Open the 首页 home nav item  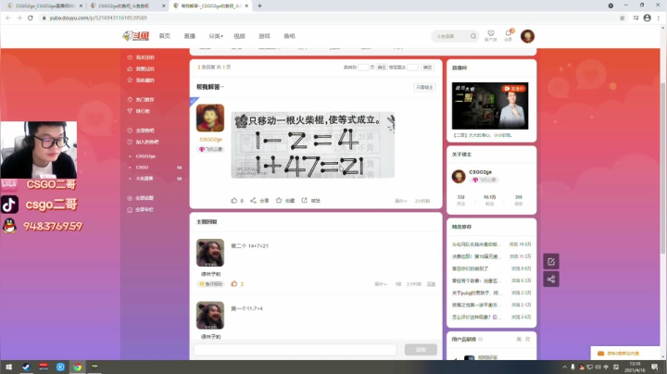165,36
